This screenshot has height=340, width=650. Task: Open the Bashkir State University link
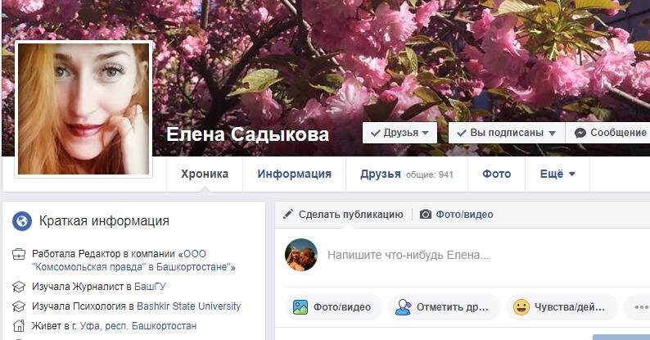point(188,306)
